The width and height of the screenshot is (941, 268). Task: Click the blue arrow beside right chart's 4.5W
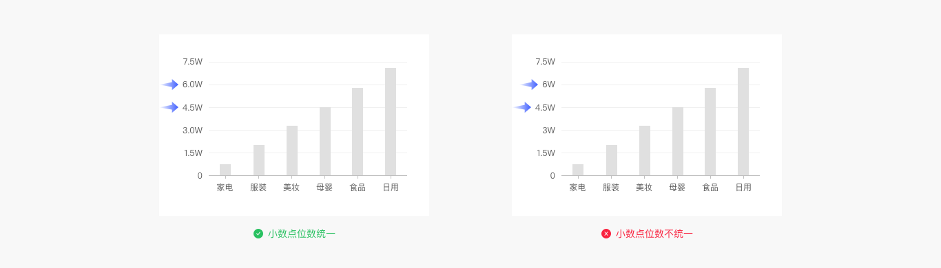point(523,107)
